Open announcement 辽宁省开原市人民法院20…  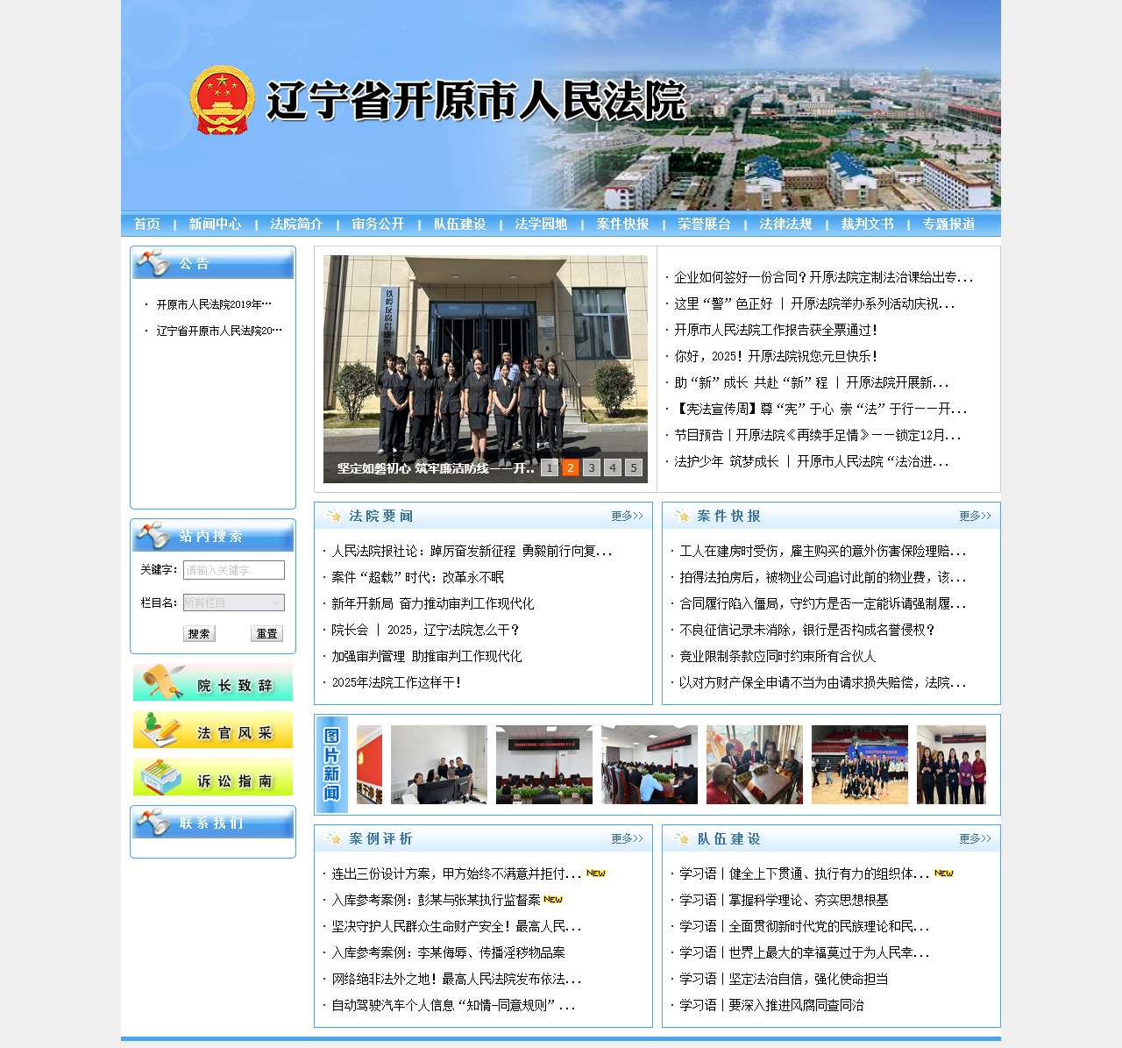(219, 331)
